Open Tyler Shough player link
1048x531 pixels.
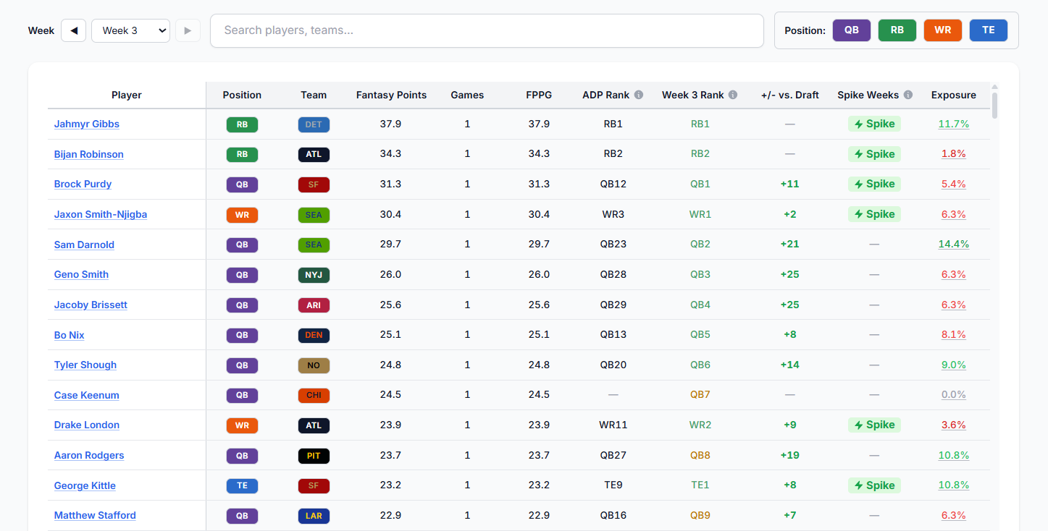pos(85,365)
